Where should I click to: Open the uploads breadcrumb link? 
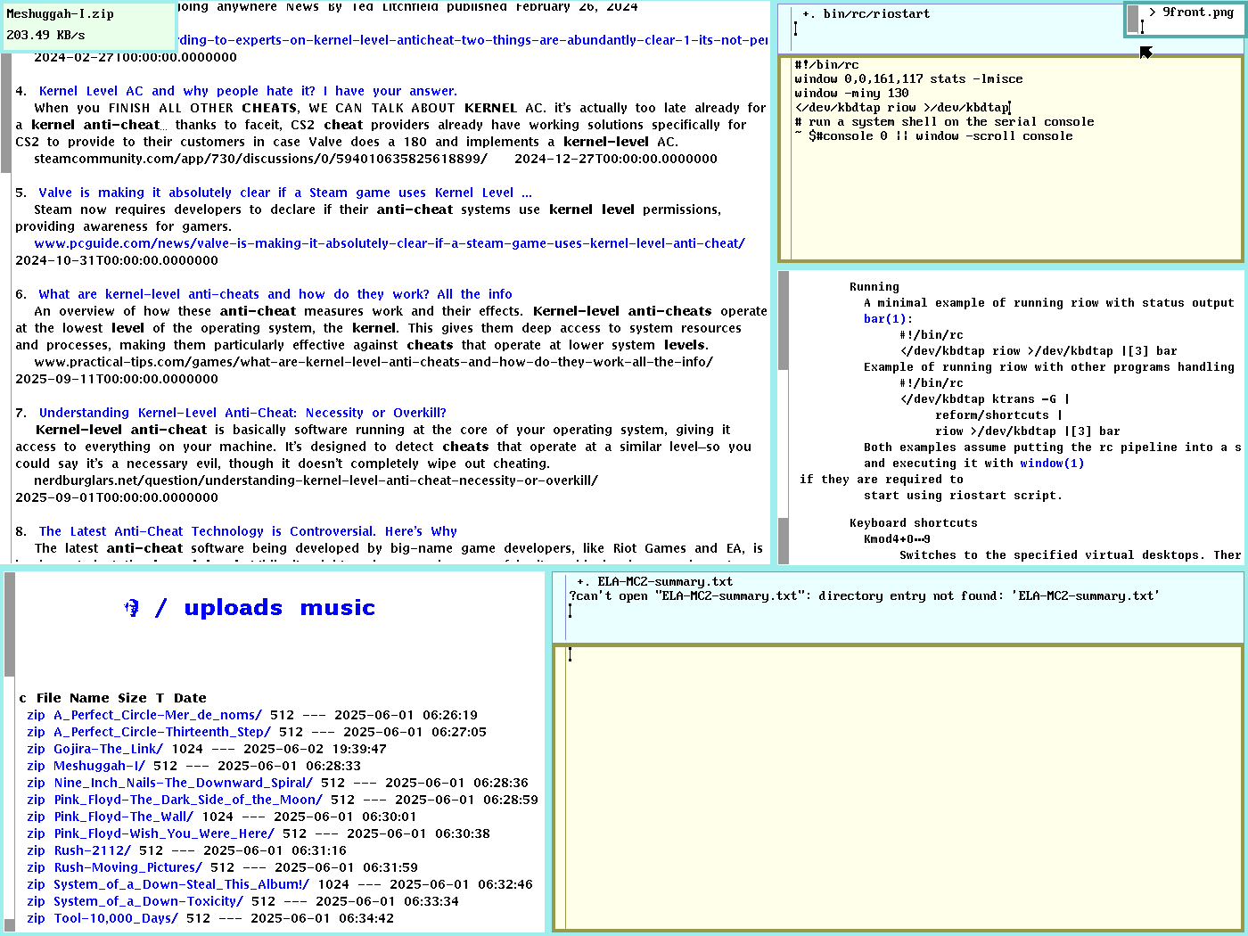[233, 608]
